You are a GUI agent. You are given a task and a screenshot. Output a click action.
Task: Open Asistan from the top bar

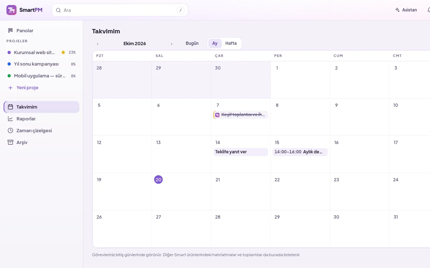(406, 10)
